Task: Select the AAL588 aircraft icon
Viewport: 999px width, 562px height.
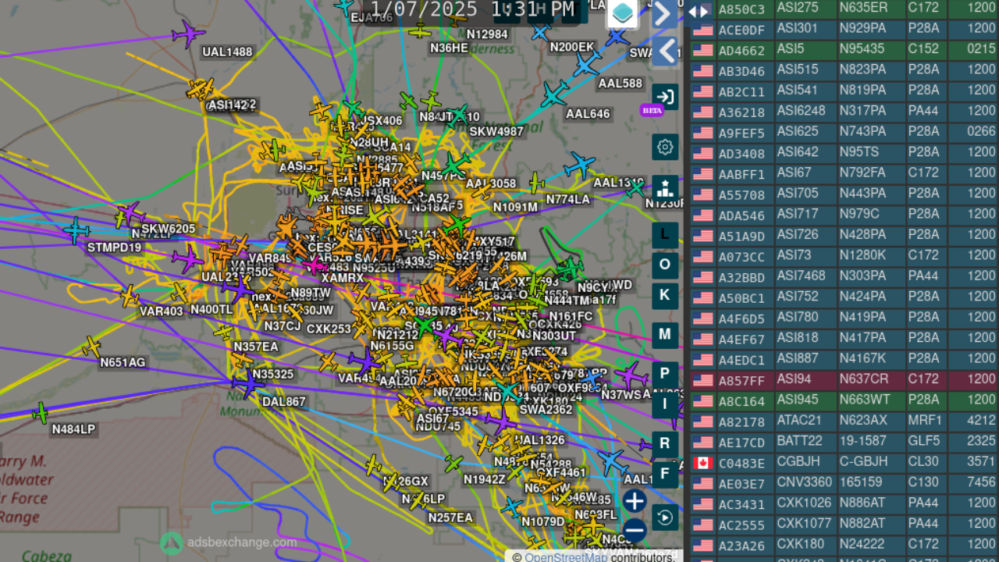Action: click(x=587, y=66)
